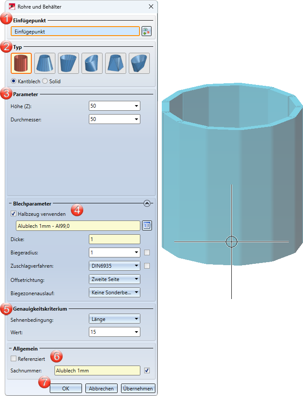Enable the Referenziert checkbox
Screen dimensions: 303x396
(13, 358)
